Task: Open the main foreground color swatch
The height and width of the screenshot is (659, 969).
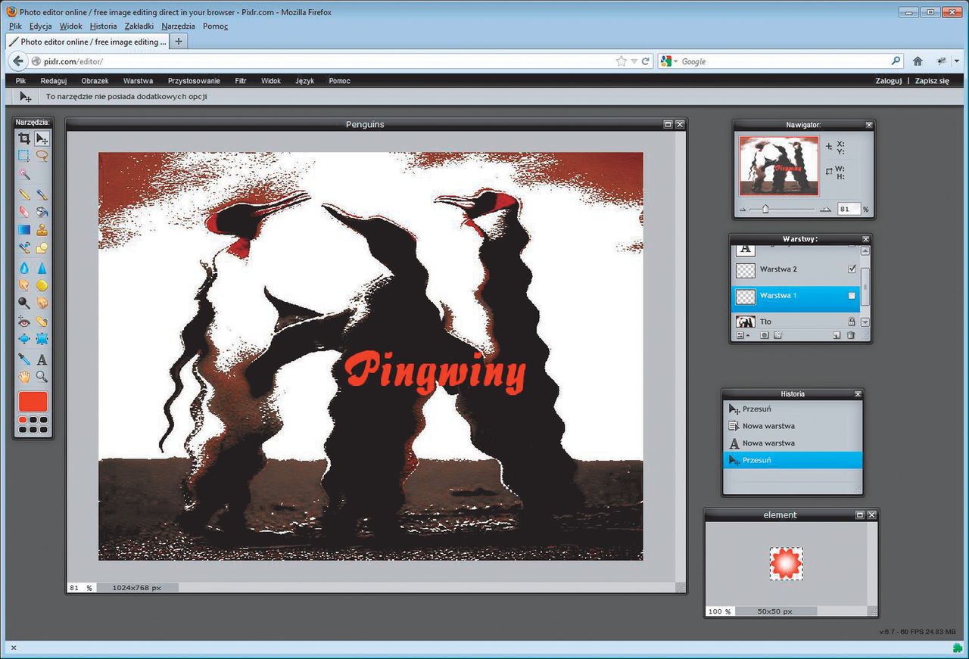Action: [x=33, y=402]
